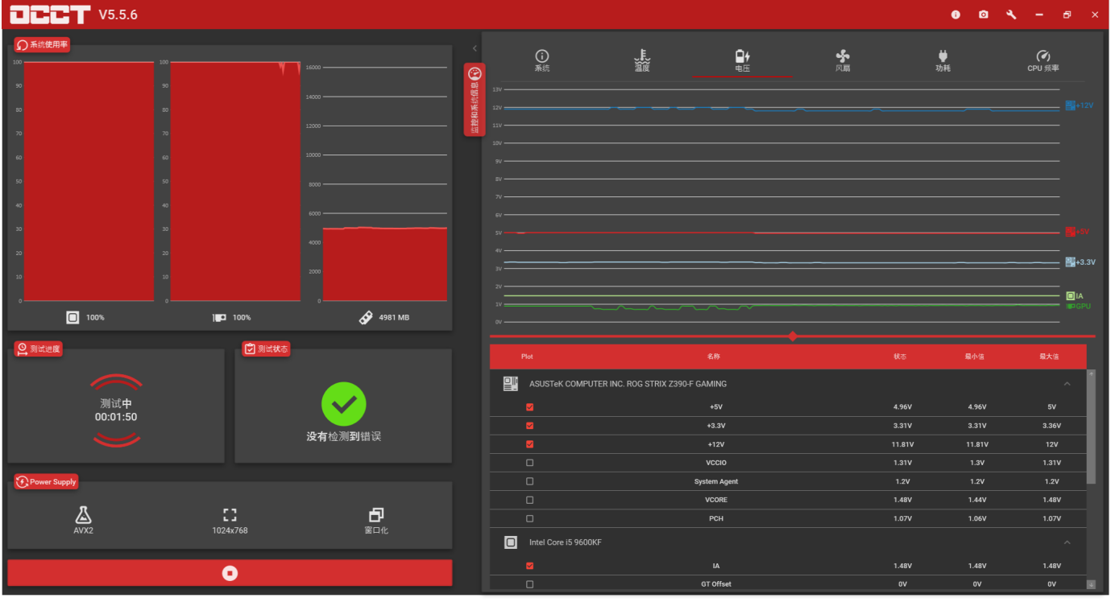This screenshot has height=602, width=1111.
Task: Open settings via the wrench icon
Action: coord(1011,14)
